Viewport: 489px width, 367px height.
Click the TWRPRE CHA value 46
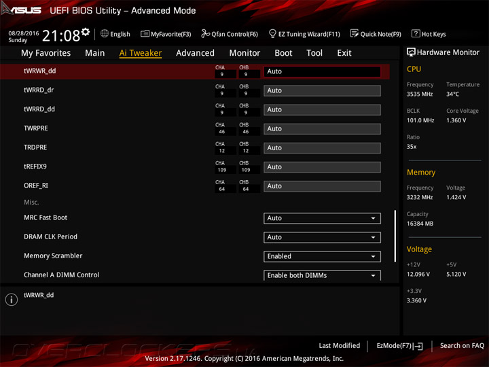click(221, 132)
